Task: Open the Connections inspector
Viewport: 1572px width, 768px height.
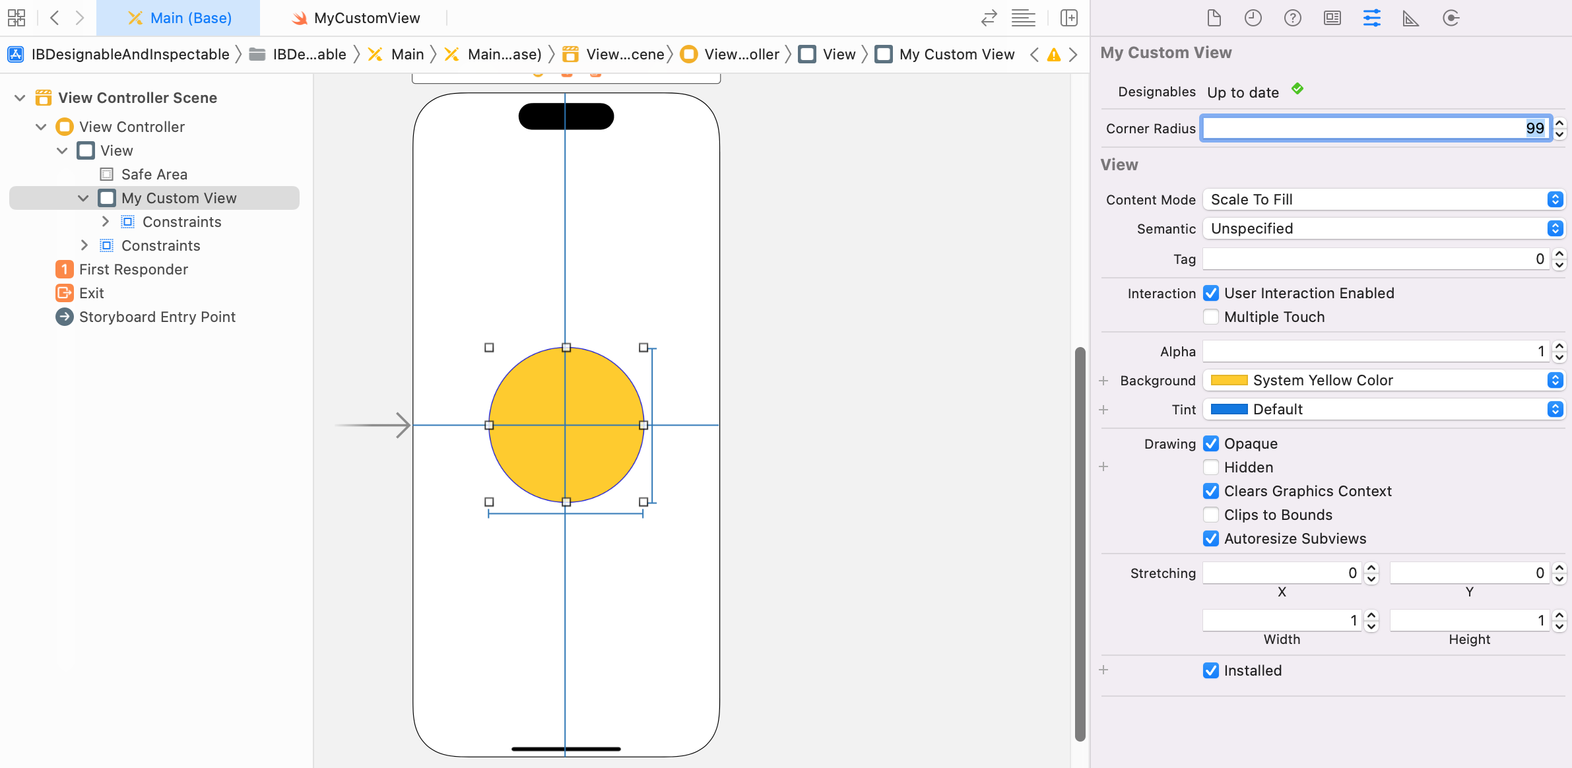Action: pyautogui.click(x=1451, y=18)
